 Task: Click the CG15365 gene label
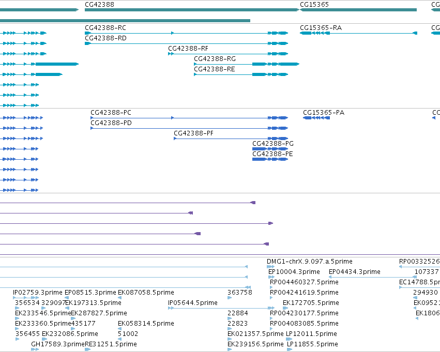(x=314, y=5)
